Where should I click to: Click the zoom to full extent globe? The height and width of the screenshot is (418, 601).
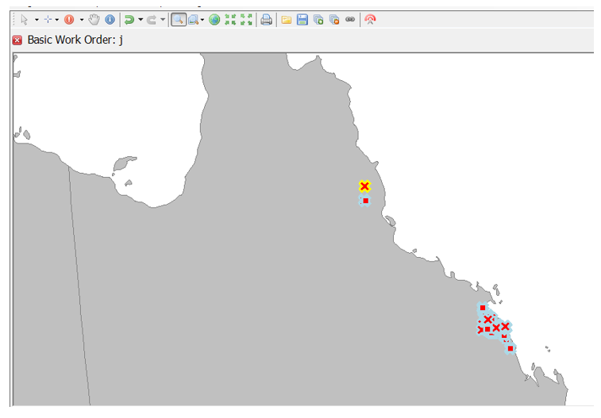tap(214, 20)
